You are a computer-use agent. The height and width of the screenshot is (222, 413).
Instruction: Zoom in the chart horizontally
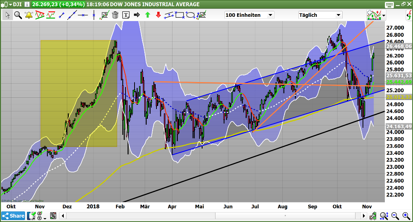406,216
